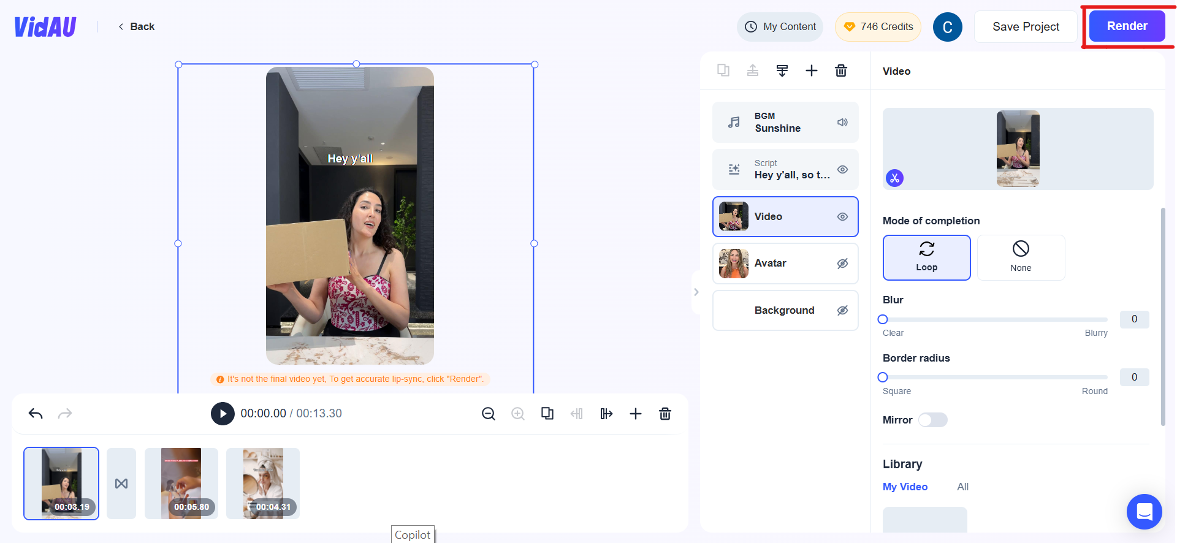Viewport: 1177px width, 543px height.
Task: Click the copy layer icon in layer toolbar
Action: tap(723, 70)
